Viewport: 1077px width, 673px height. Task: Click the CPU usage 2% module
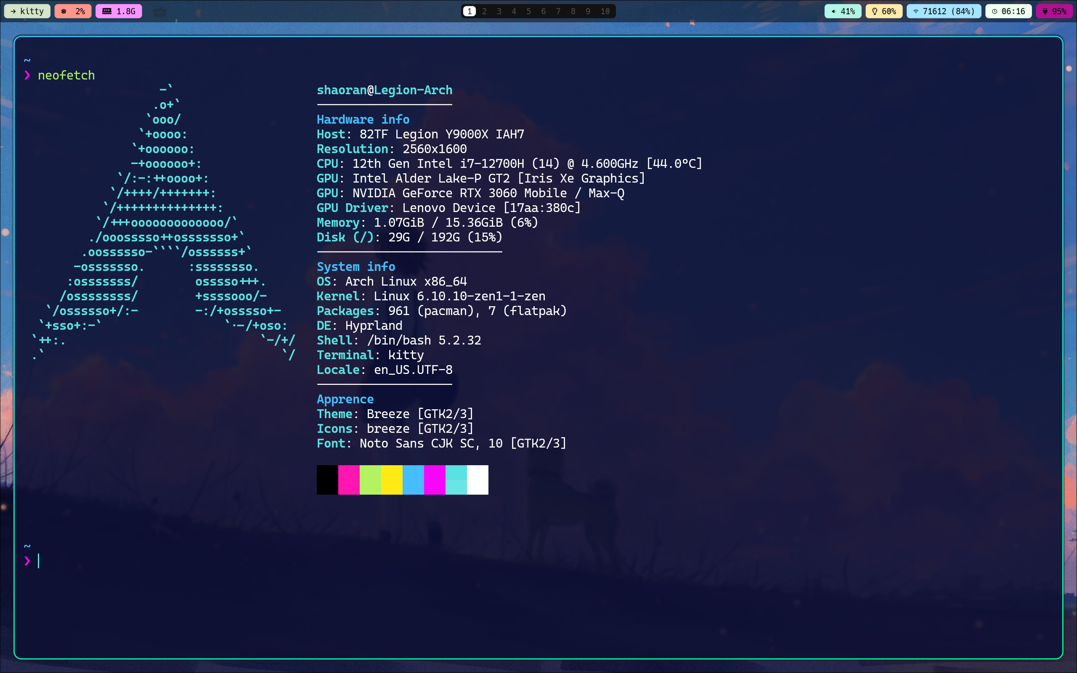click(x=73, y=11)
